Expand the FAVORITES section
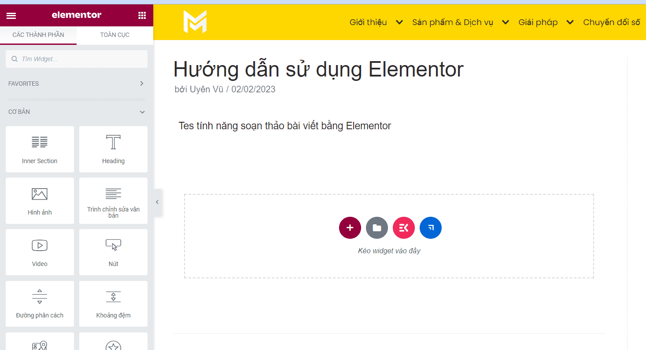This screenshot has width=646, height=350. [141, 83]
